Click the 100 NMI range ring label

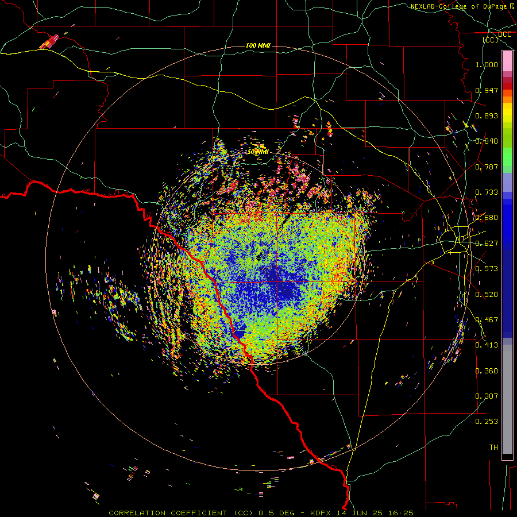point(258,45)
